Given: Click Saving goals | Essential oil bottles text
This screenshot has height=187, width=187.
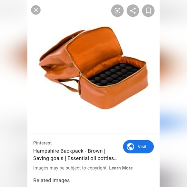Looking at the screenshot, I should [x=75, y=158].
